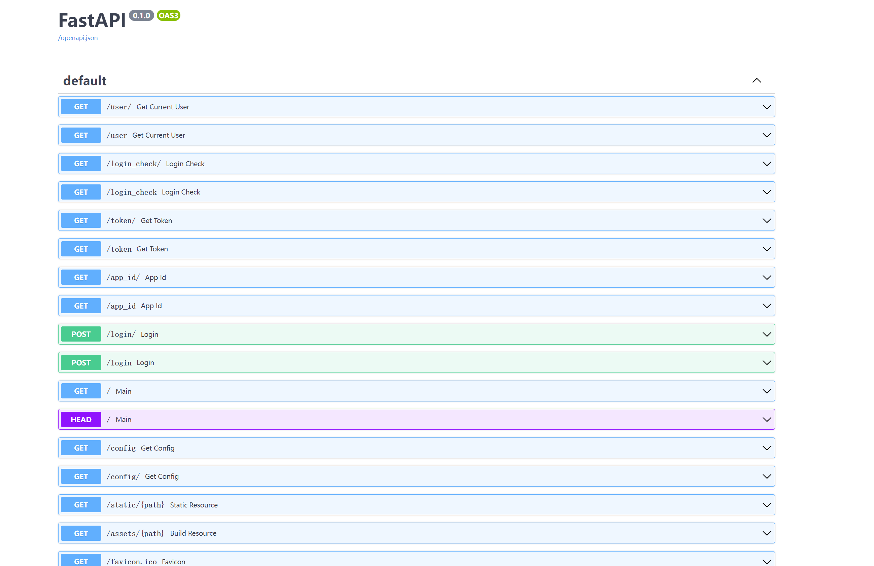
Task: Click the POST badge for /login/
Action: coord(81,334)
